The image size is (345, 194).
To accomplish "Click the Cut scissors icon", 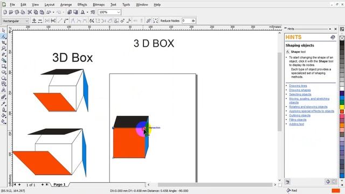I will 30,12.
